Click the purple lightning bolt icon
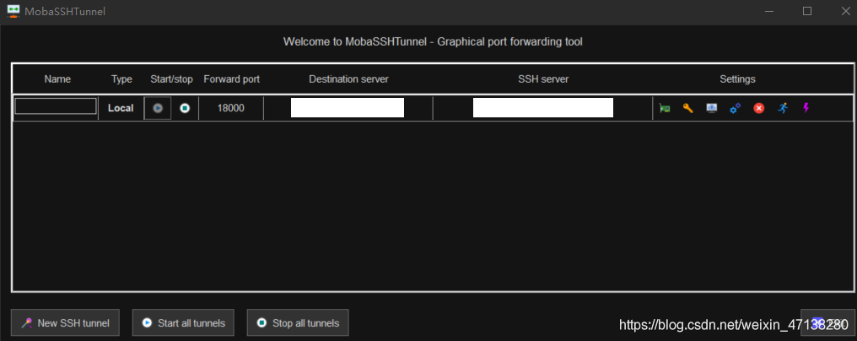 [806, 108]
